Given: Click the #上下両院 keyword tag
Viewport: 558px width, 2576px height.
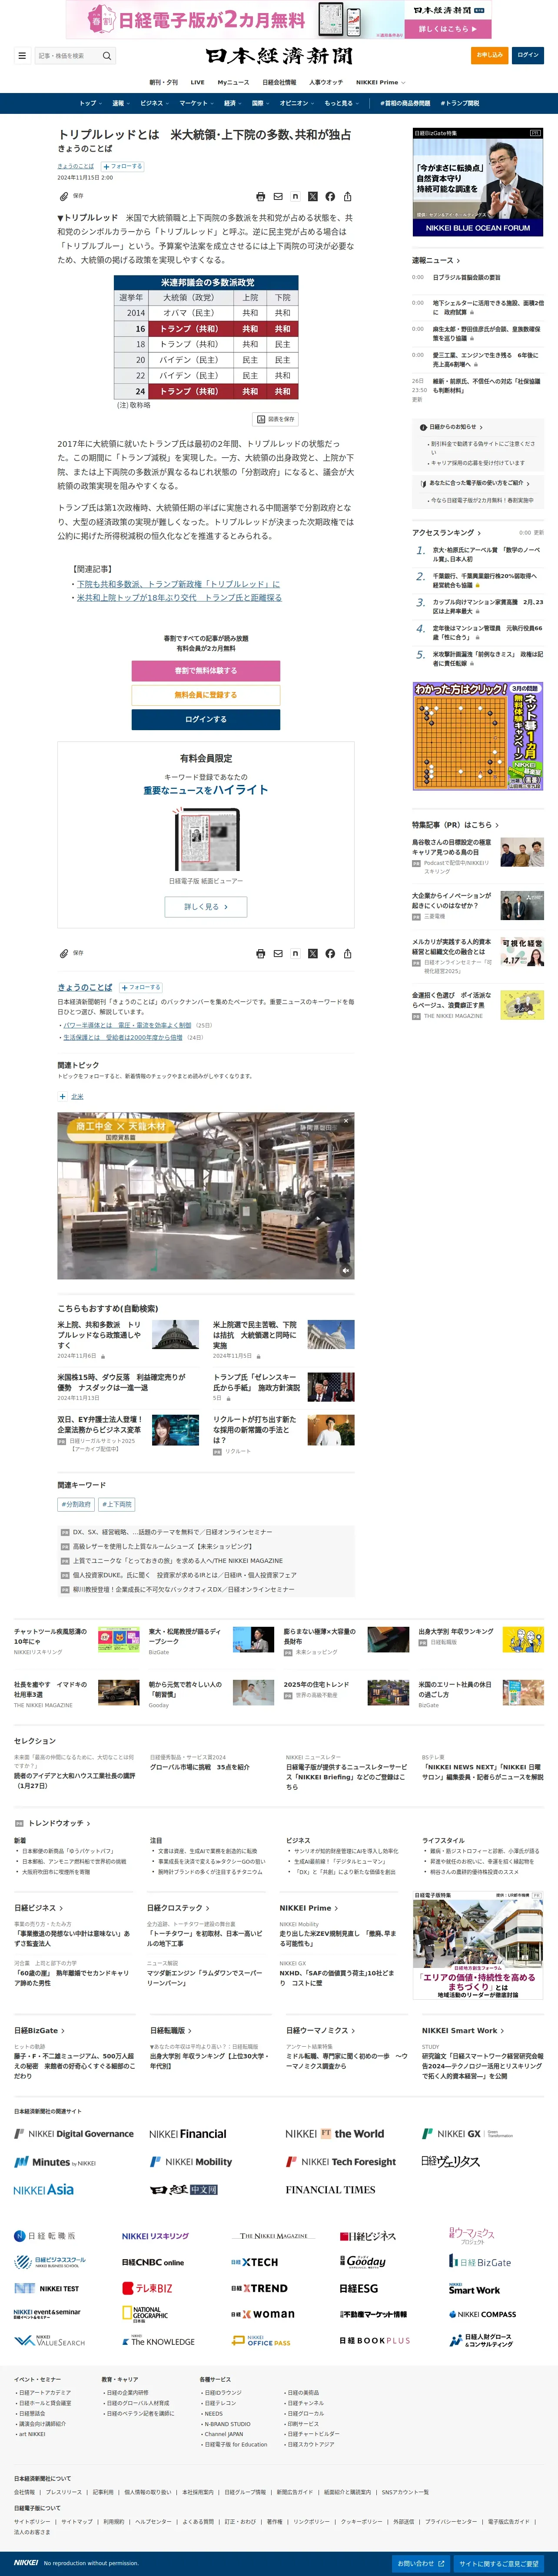Looking at the screenshot, I should 117,1504.
